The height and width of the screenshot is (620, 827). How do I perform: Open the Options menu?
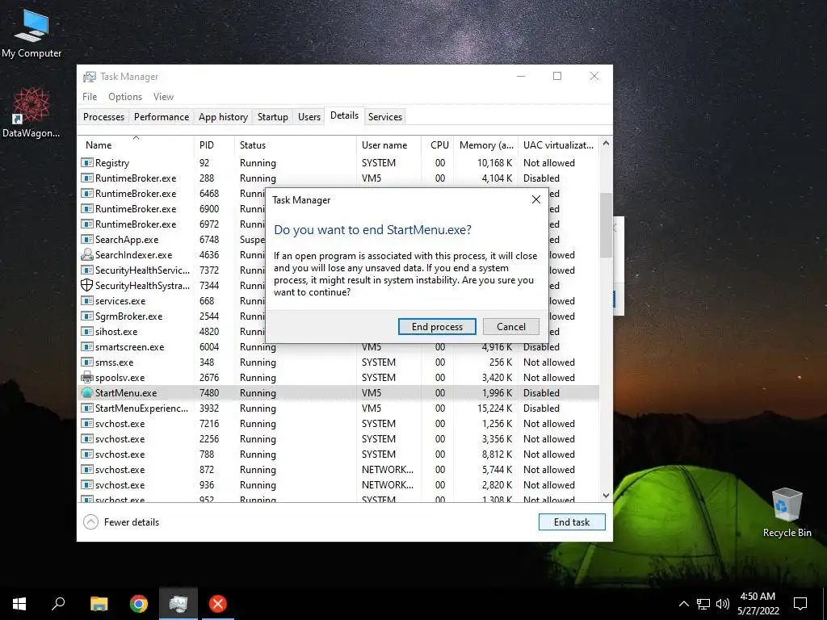coord(125,97)
